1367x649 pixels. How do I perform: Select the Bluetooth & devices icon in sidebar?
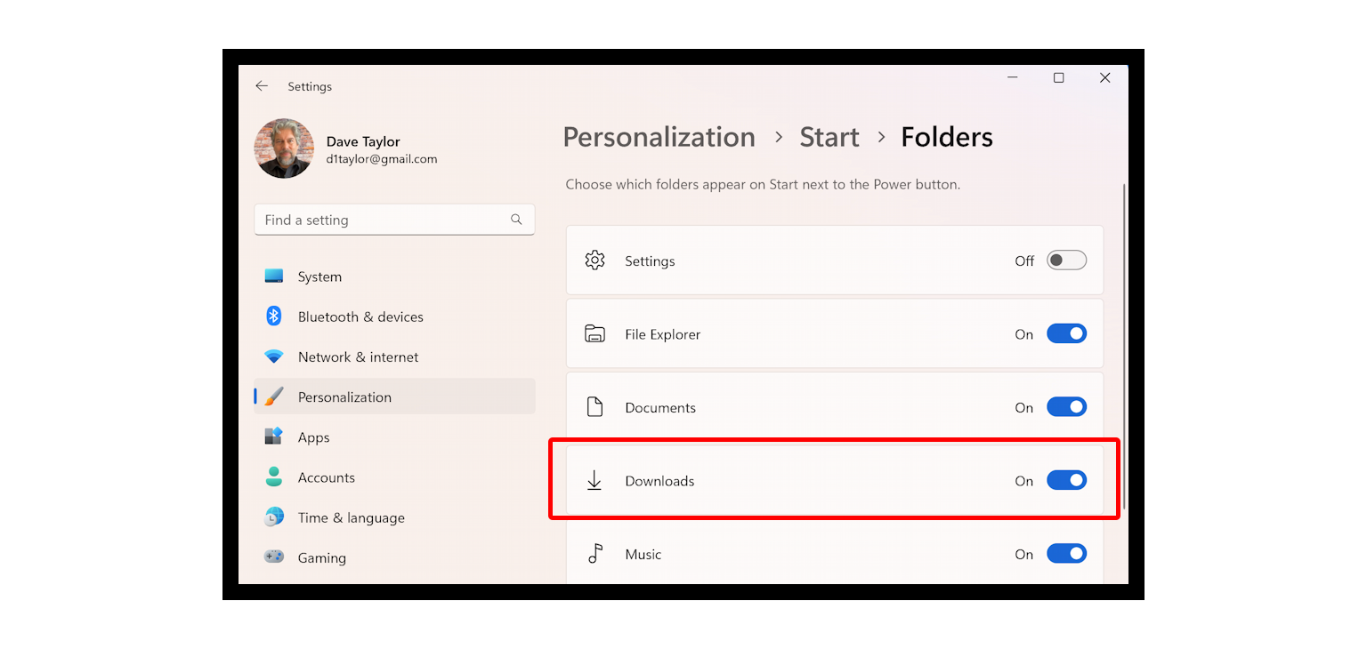click(x=273, y=316)
